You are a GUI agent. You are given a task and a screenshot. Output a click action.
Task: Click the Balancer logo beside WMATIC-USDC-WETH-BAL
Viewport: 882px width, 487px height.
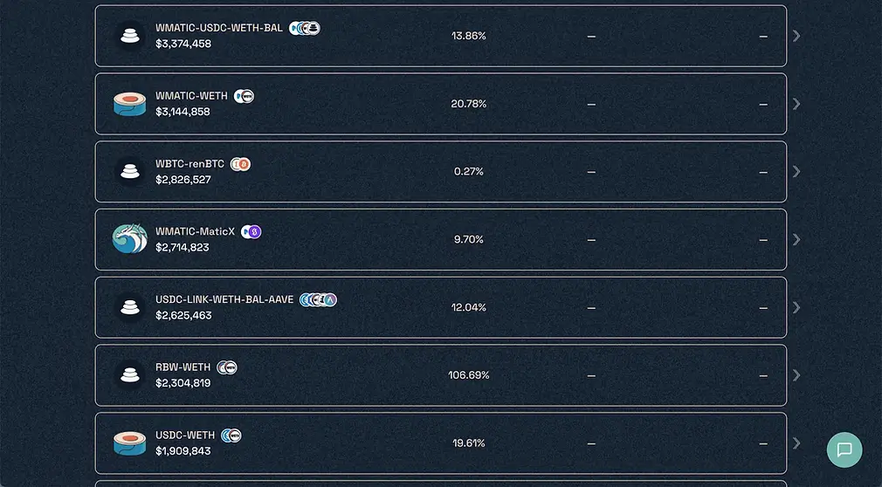130,36
